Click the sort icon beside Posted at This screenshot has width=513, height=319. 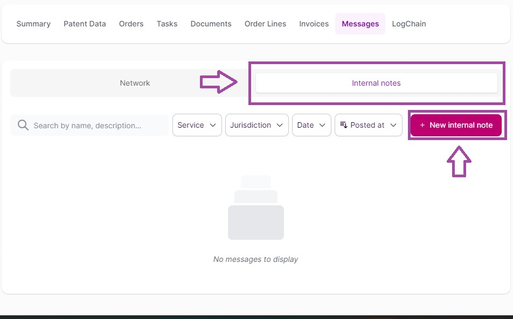tap(343, 125)
